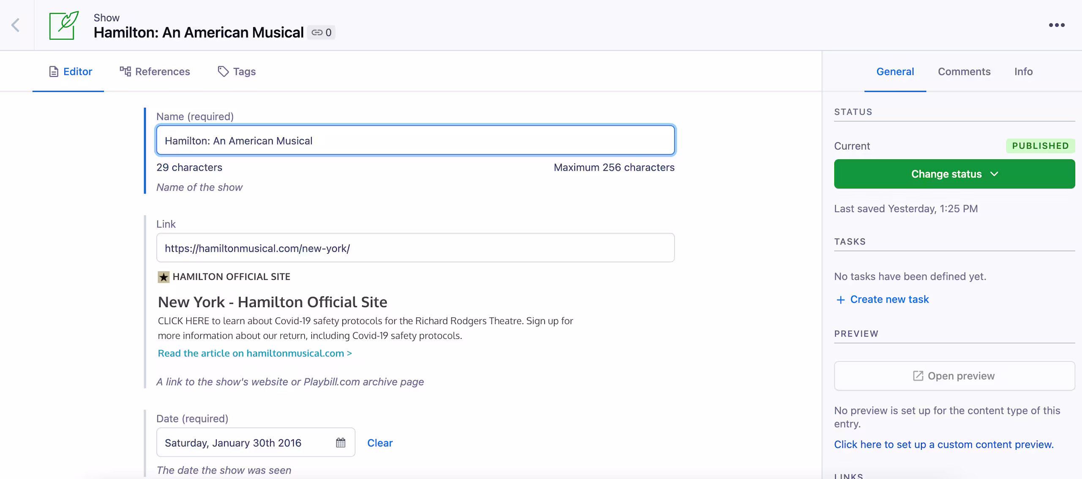The height and width of the screenshot is (479, 1082).
Task: Click the HAMILTON OFFICIAL SITE label
Action: tap(231, 277)
